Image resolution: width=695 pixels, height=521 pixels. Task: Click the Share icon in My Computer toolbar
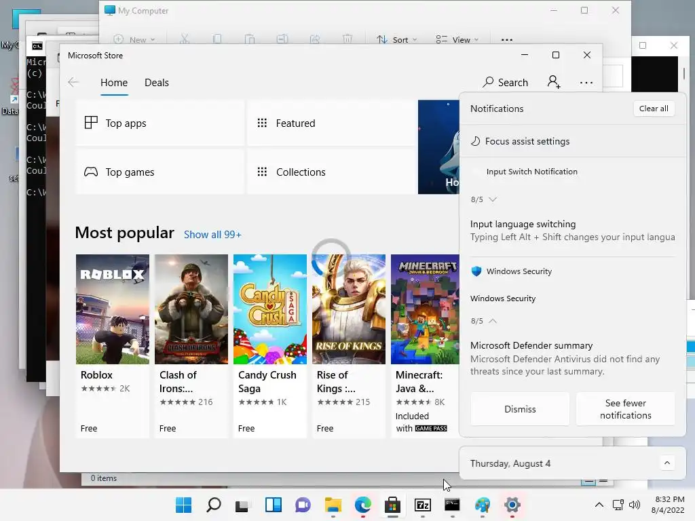pos(315,39)
